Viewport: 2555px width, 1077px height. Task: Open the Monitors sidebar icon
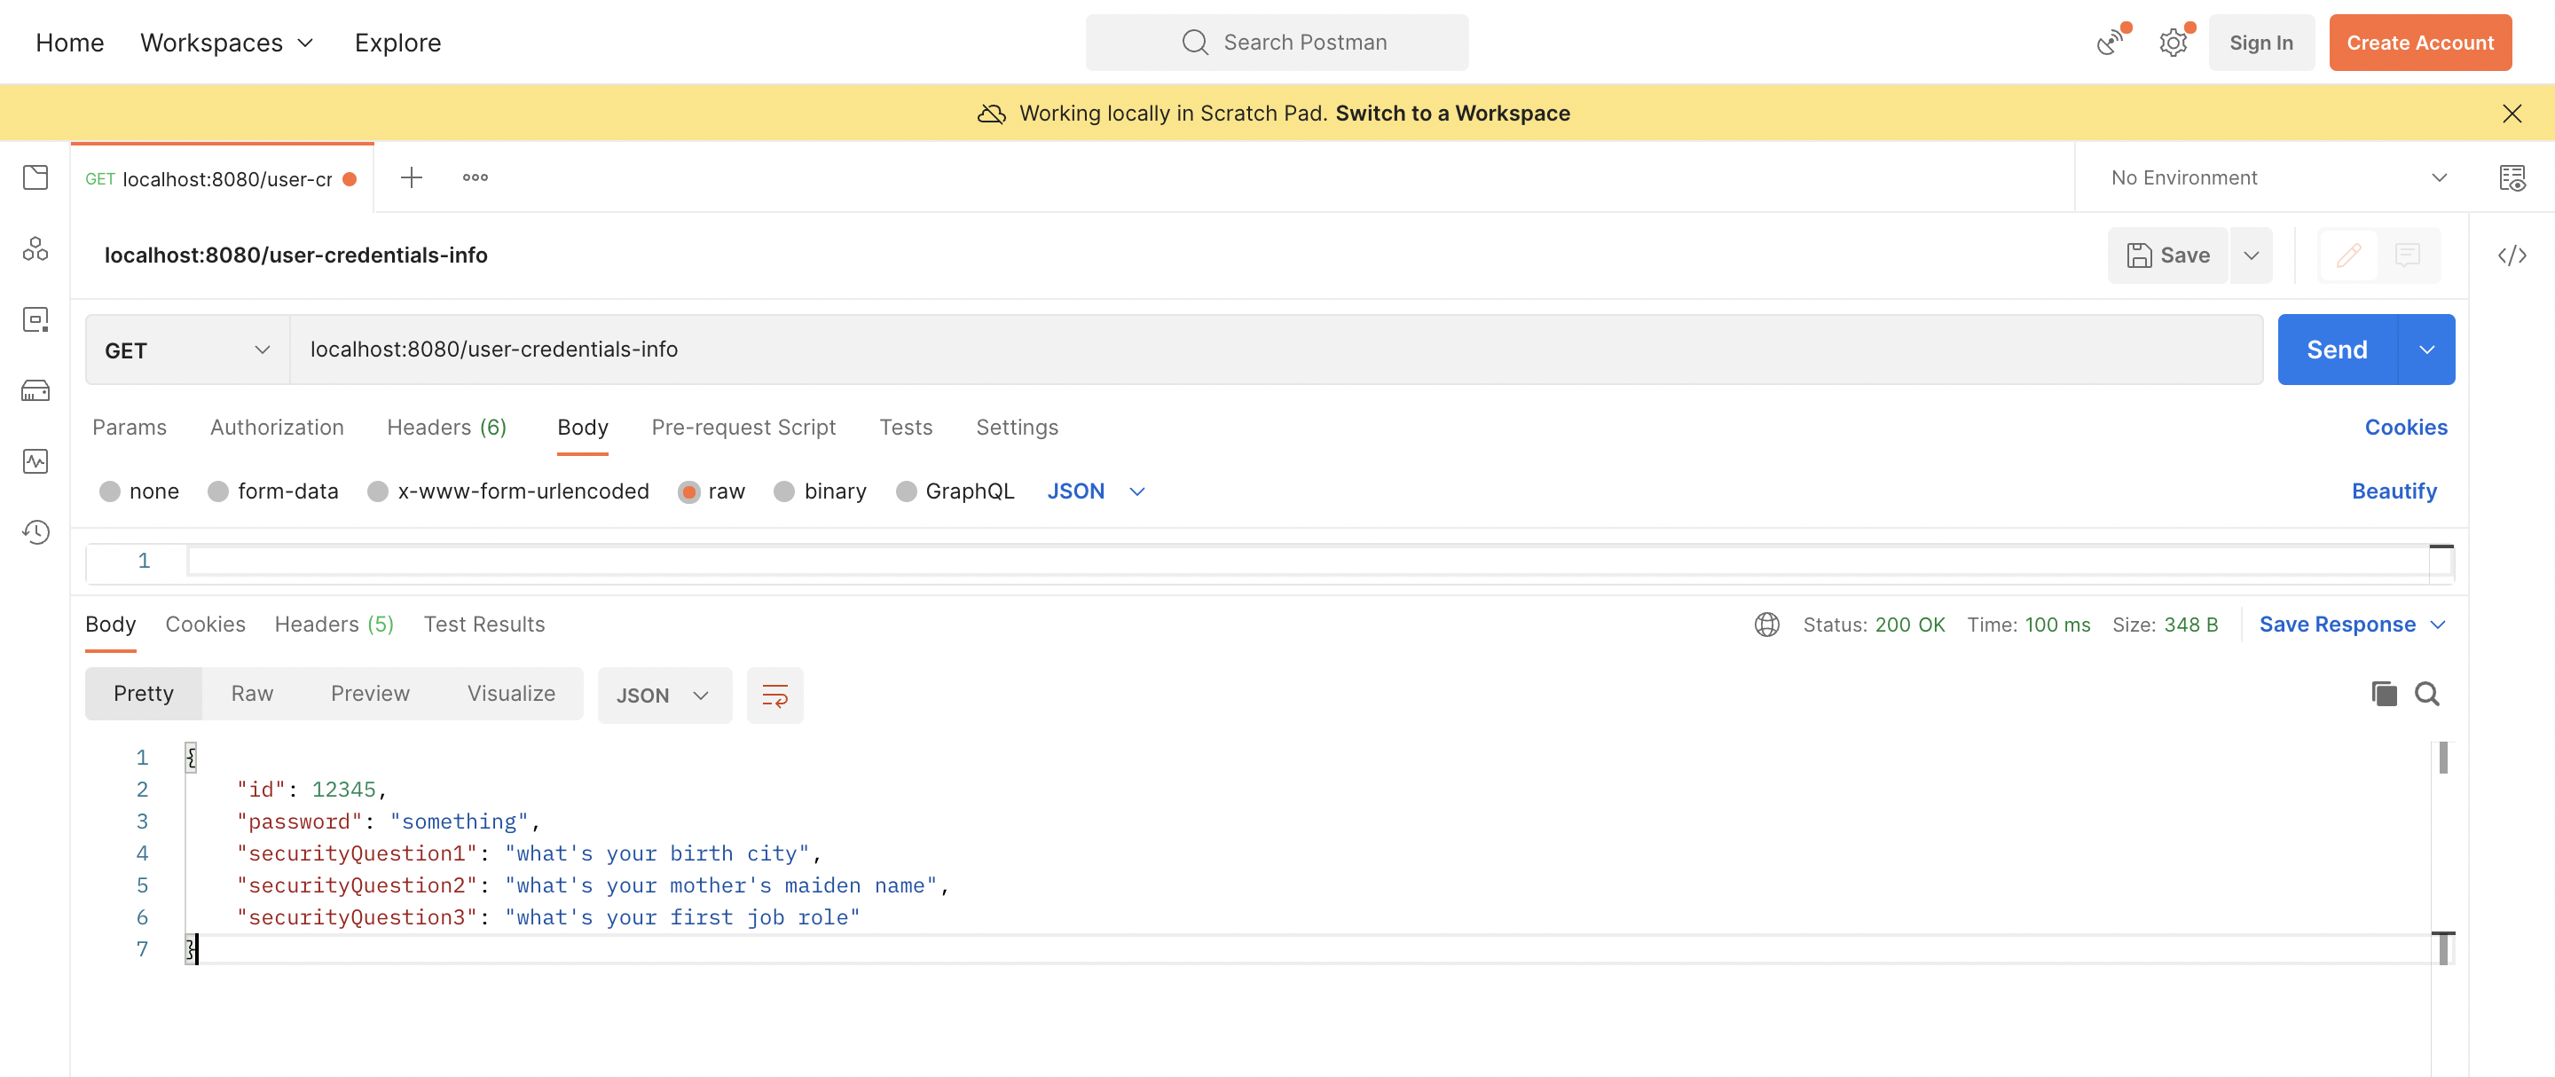35,461
